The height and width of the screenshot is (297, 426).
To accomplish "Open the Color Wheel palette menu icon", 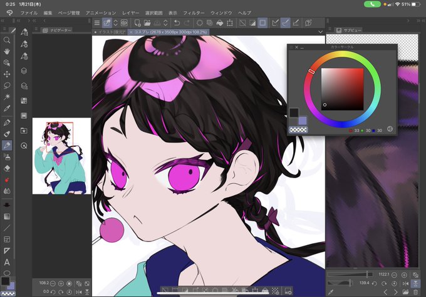I will [291, 47].
